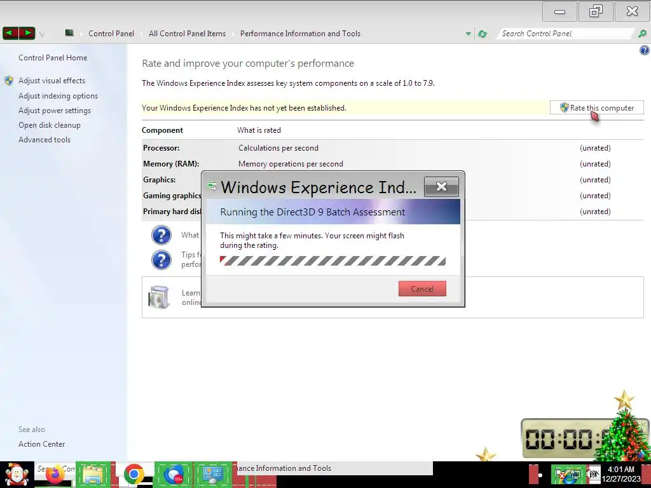This screenshot has width=651, height=488.
Task: Click the Learn more online software icon
Action: pos(159,297)
